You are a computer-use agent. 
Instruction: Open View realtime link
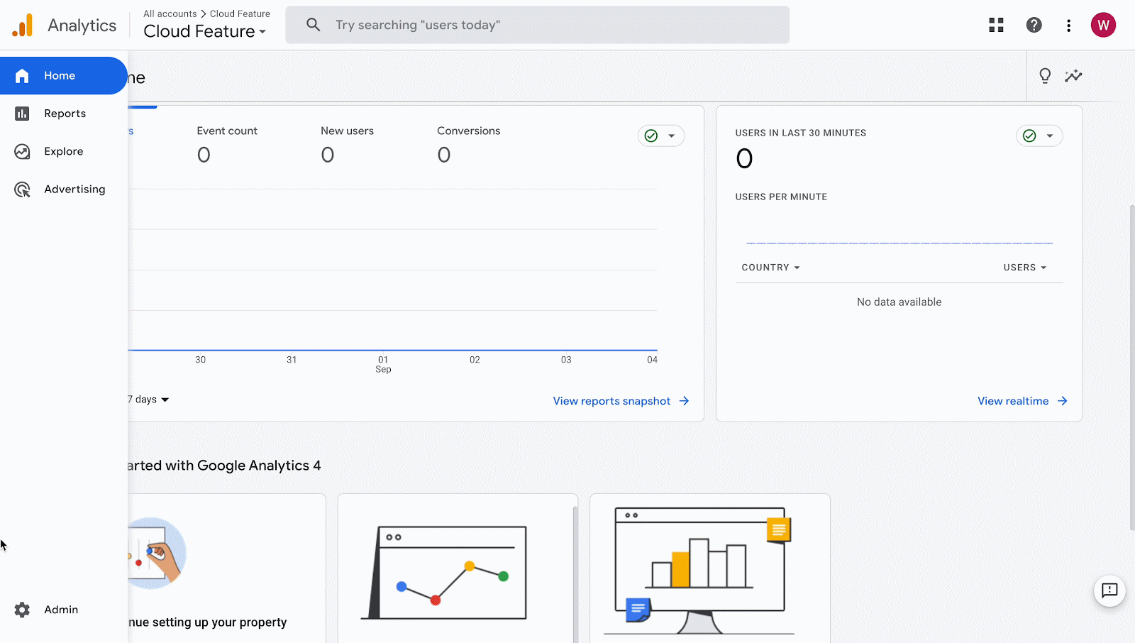[1022, 401]
